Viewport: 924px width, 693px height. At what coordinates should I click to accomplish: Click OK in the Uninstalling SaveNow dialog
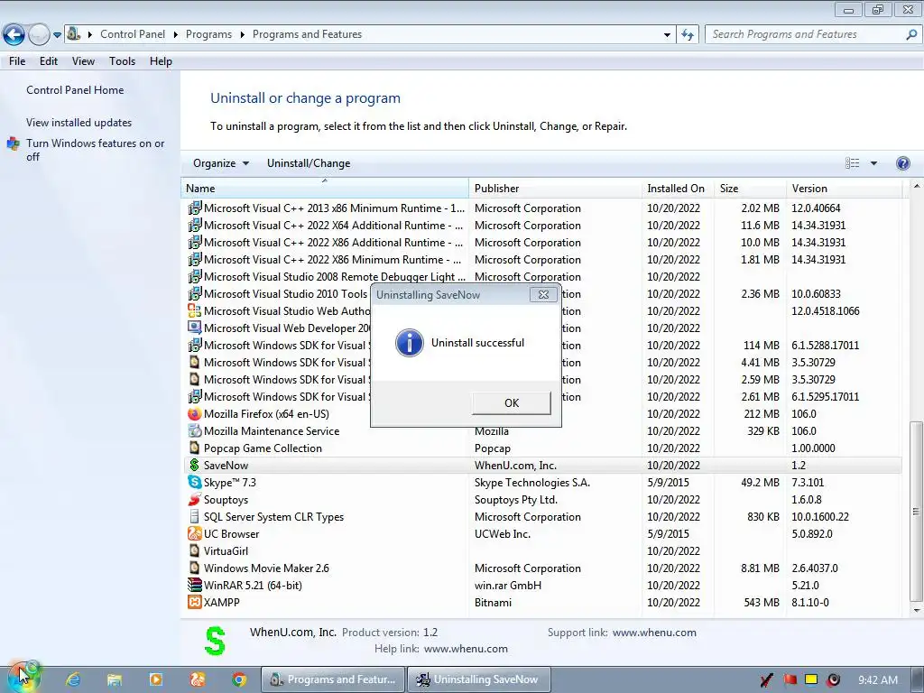click(511, 403)
